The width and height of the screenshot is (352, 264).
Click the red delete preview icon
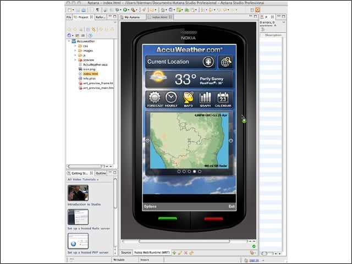point(186,253)
